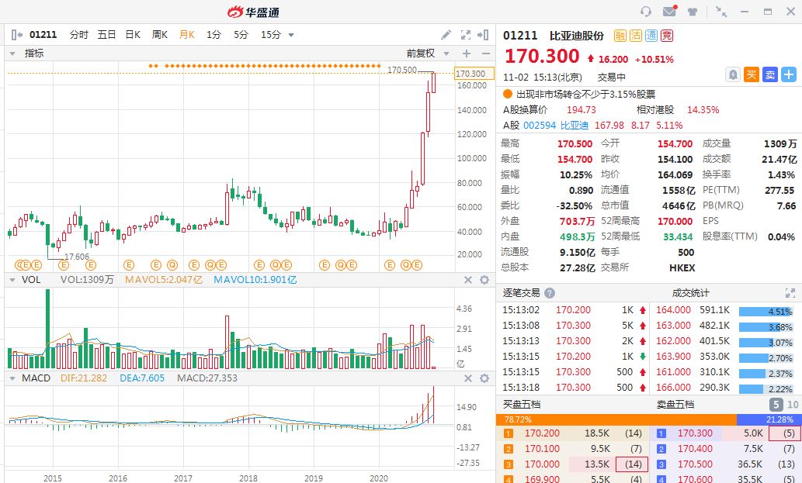Click 4.51% volume distribution bar
Screen dimensions: 802x483
pyautogui.click(x=766, y=312)
